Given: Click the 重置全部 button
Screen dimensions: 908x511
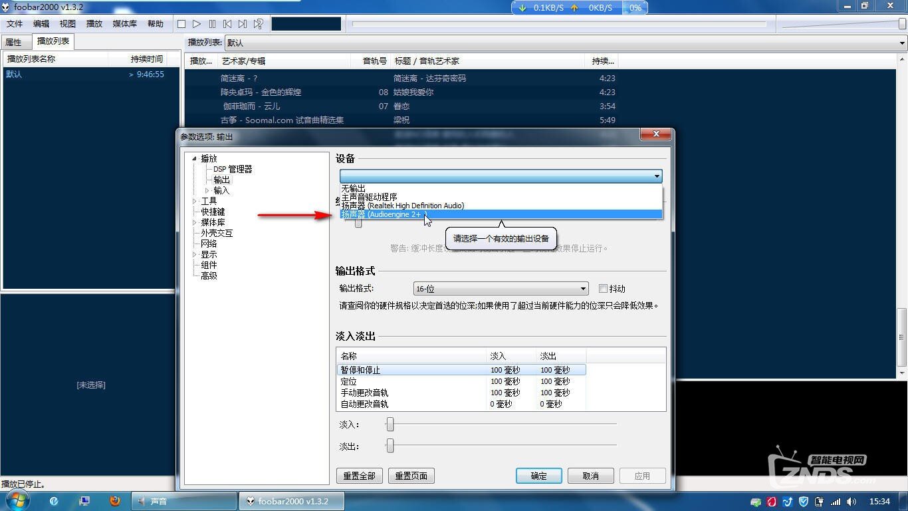Looking at the screenshot, I should [360, 476].
